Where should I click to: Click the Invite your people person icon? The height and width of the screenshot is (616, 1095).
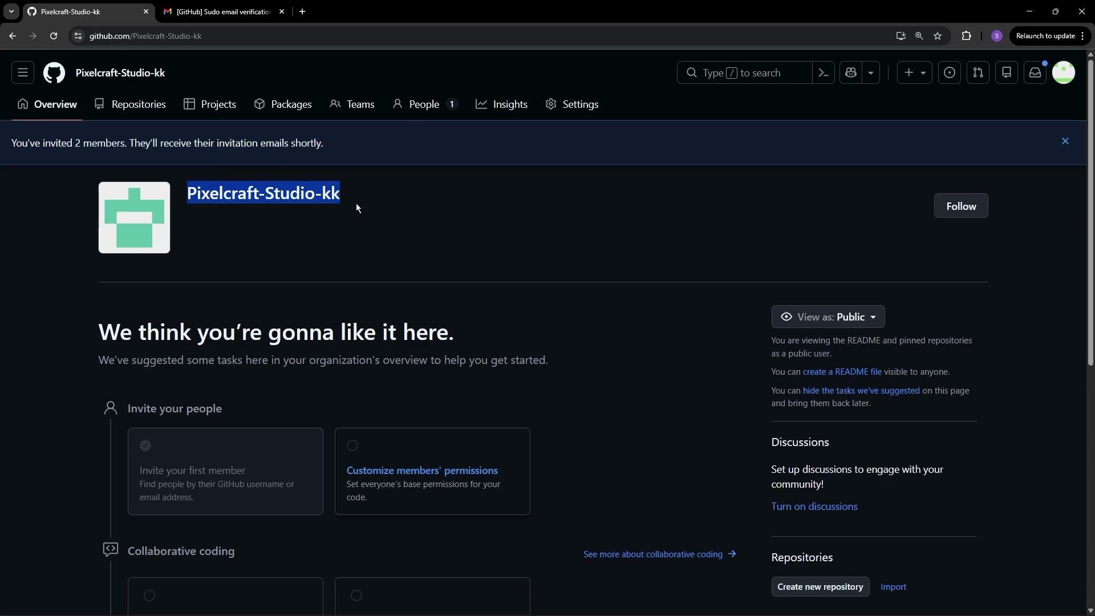tap(111, 408)
